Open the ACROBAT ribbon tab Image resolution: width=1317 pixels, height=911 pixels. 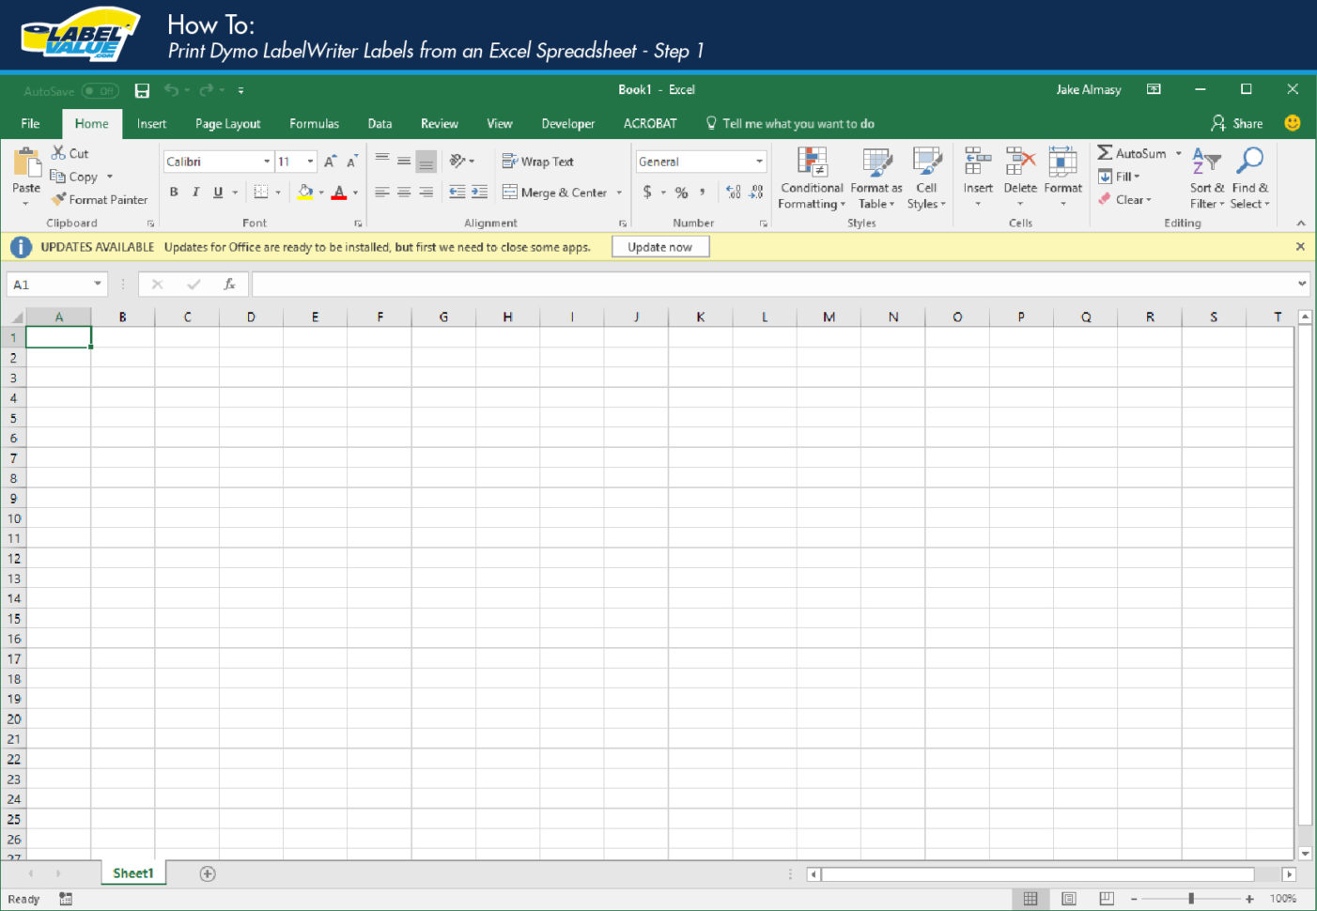[650, 123]
